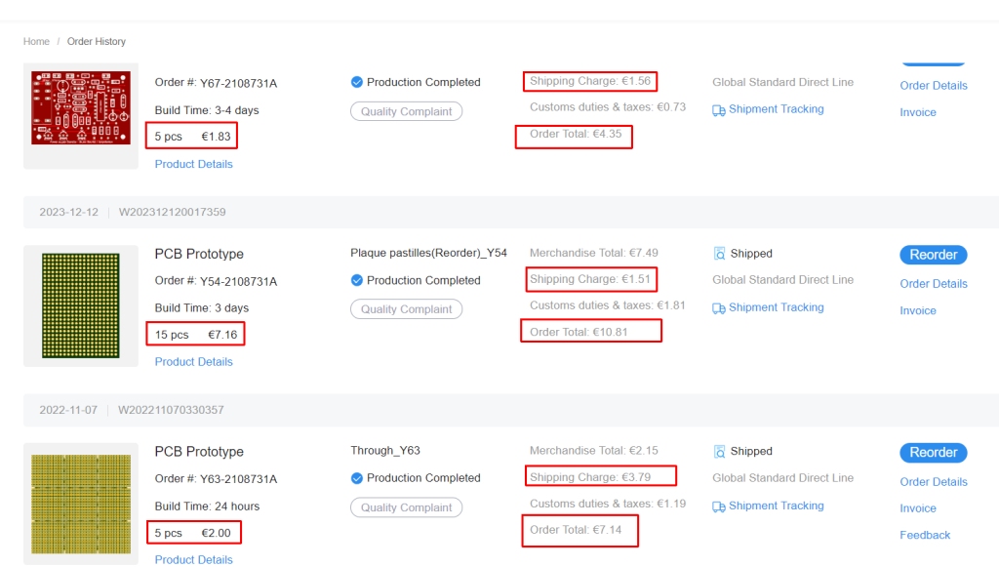File a Quality Complaint for order Y67
Viewport: 999px width, 567px height.
pos(406,111)
